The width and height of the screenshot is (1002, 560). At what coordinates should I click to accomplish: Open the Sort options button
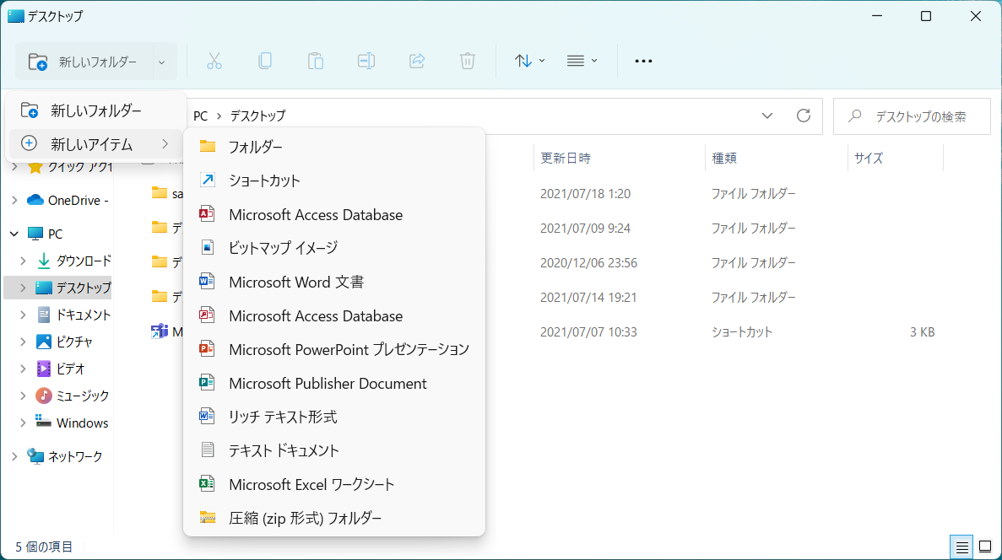(529, 62)
